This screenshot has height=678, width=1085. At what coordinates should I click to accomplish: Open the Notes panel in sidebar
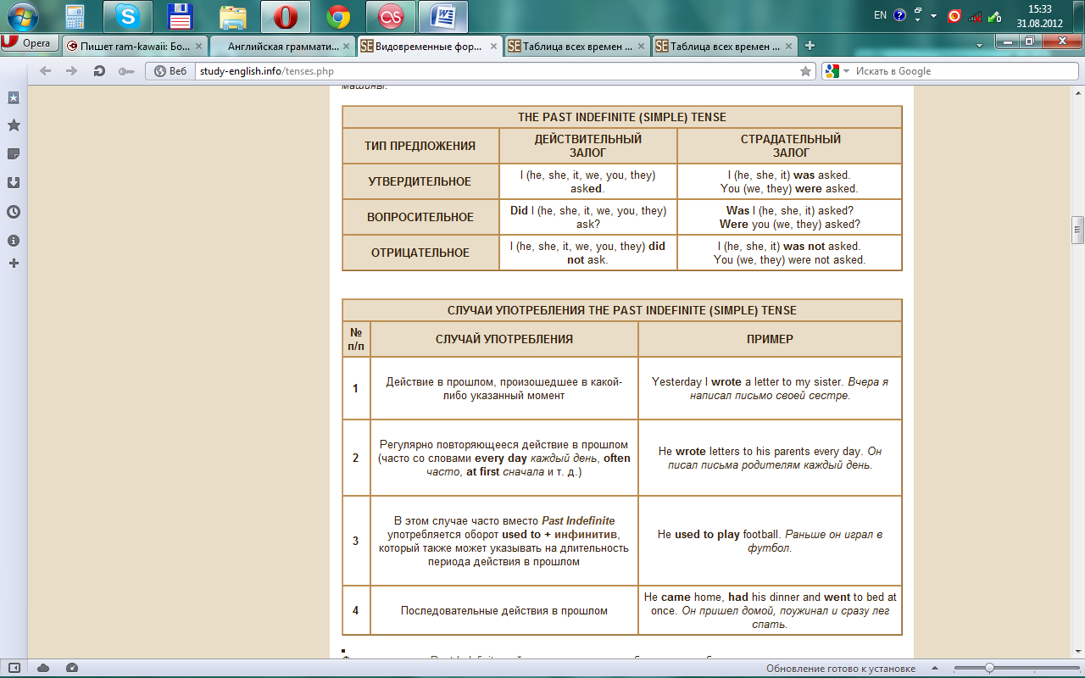14,154
